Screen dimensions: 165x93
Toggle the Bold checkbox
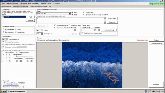(72, 14)
